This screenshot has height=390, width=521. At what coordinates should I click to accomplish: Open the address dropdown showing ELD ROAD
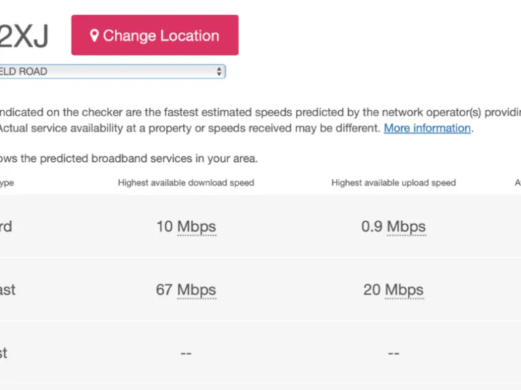[113, 72]
